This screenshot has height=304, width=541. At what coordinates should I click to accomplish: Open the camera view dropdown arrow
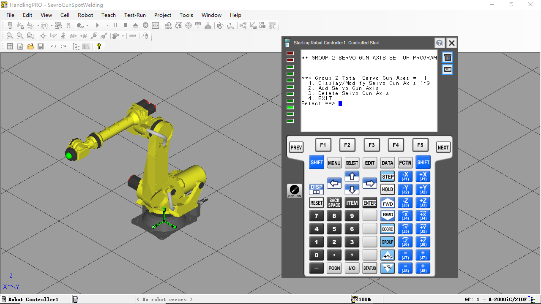[123, 36]
